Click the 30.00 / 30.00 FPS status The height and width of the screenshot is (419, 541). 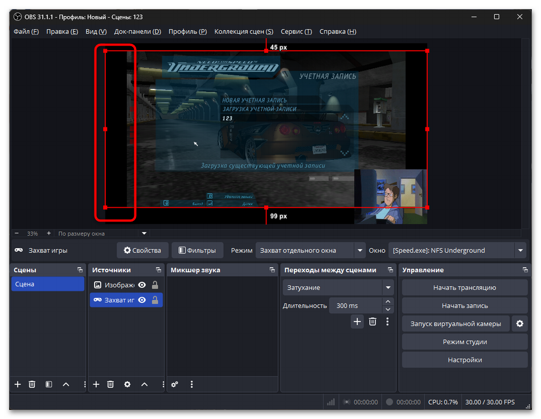tap(490, 402)
